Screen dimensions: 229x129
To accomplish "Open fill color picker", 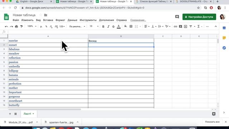I will pyautogui.click(x=126, y=27).
